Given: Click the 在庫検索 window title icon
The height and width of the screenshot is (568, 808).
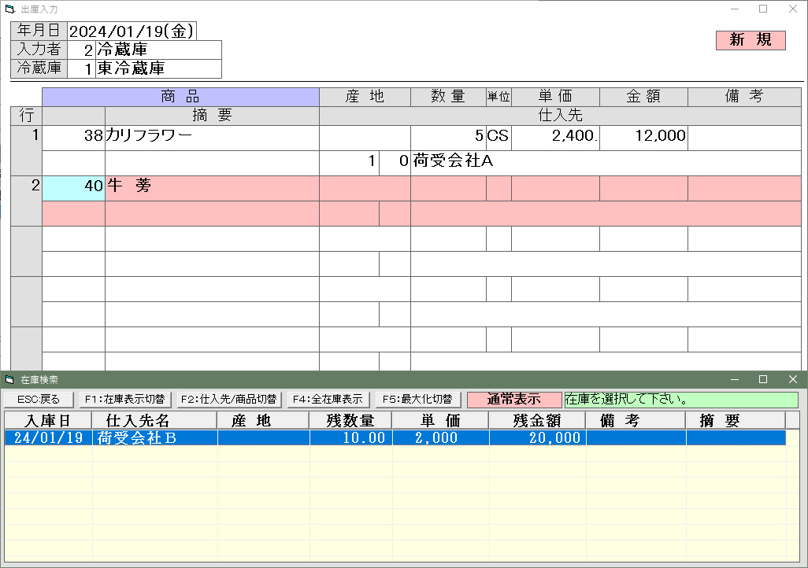Looking at the screenshot, I should click(9, 380).
